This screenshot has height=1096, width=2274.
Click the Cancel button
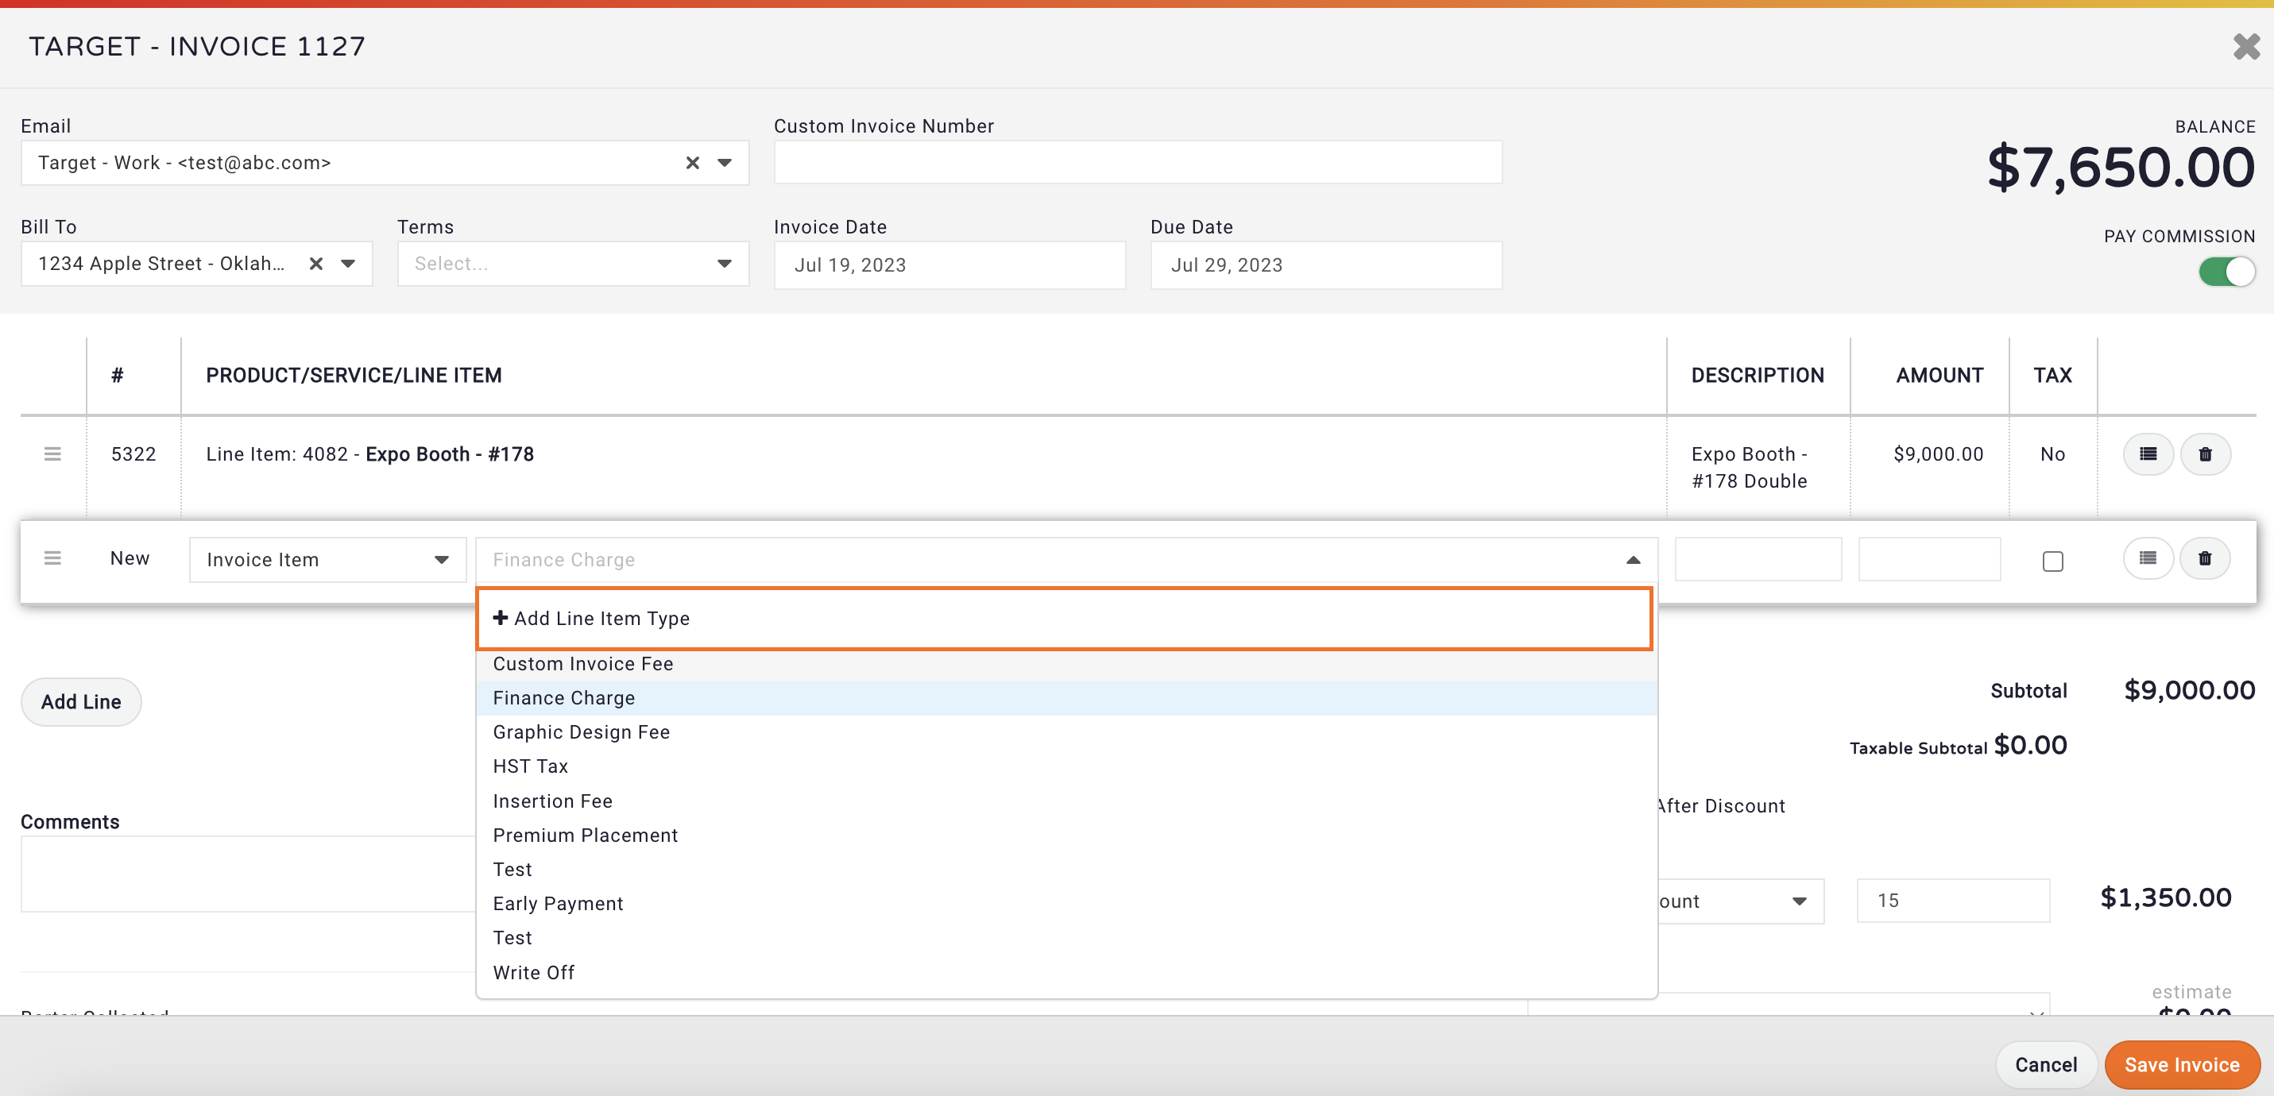[2045, 1065]
